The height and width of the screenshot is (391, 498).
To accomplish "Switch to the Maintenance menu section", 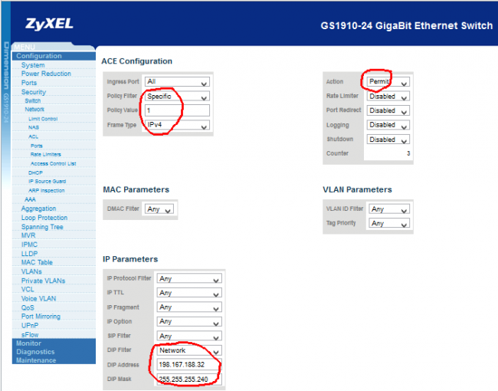I will (36, 360).
